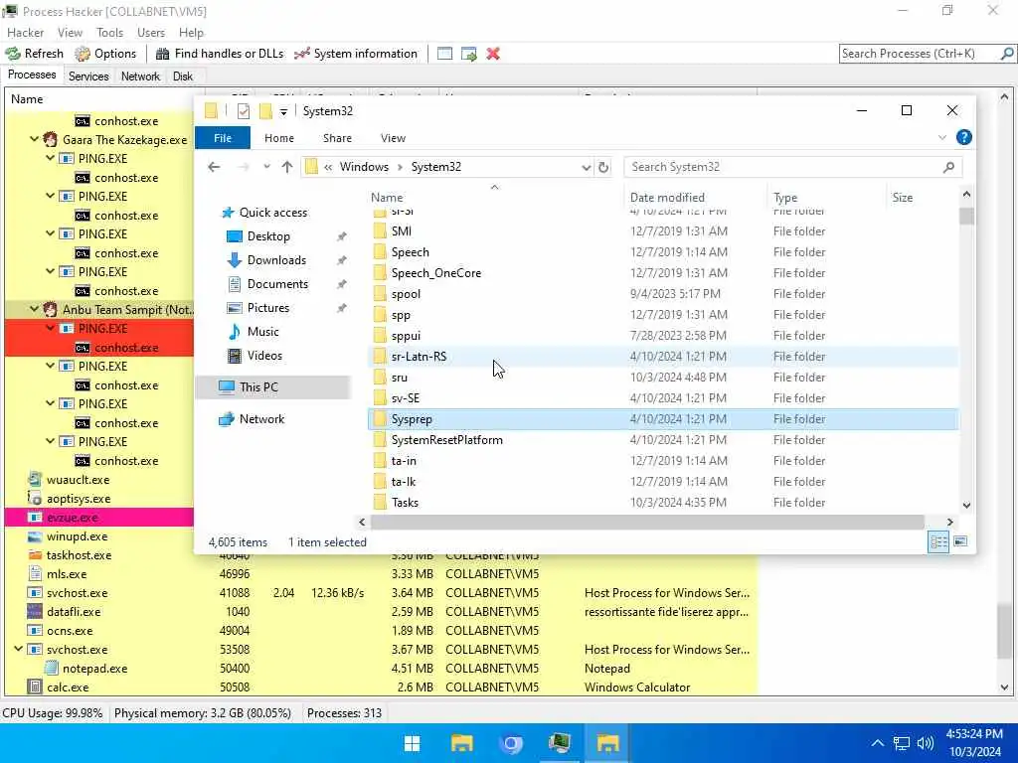This screenshot has height=763, width=1018.
Task: Collapse the Gaara The Kazekage.exe process tree
Action: 34,139
